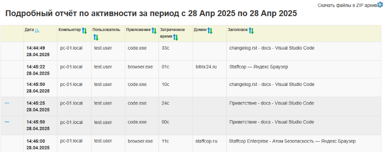The height and width of the screenshot is (152, 384).
Task: Open the gear settings icon
Action: (x=380, y=5)
